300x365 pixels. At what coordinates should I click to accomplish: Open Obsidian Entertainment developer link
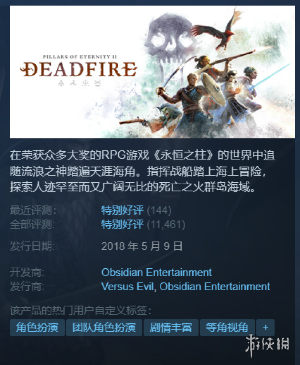pos(157,272)
